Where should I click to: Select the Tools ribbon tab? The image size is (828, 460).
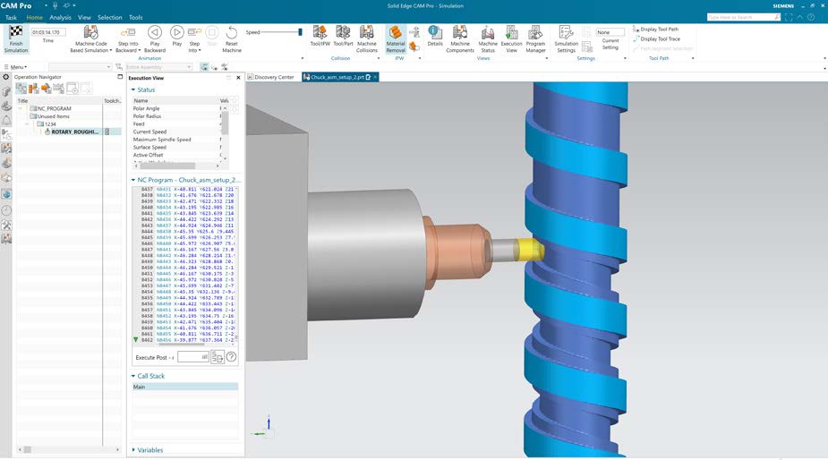(136, 17)
